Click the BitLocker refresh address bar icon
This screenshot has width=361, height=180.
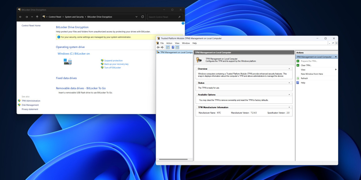coord(143,17)
